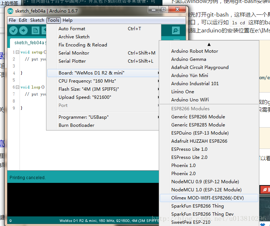Select SweetPea ESP-210 board
This screenshot has height=226, width=270.
pos(209,222)
